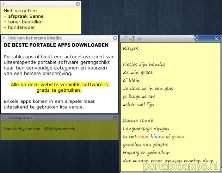This screenshot has height=173, width=222.
Task: Close the Transparant note
Action: (115, 118)
